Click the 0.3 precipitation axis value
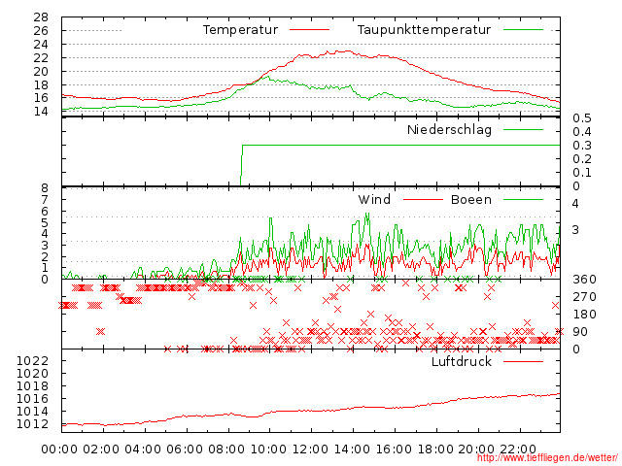 click(582, 146)
